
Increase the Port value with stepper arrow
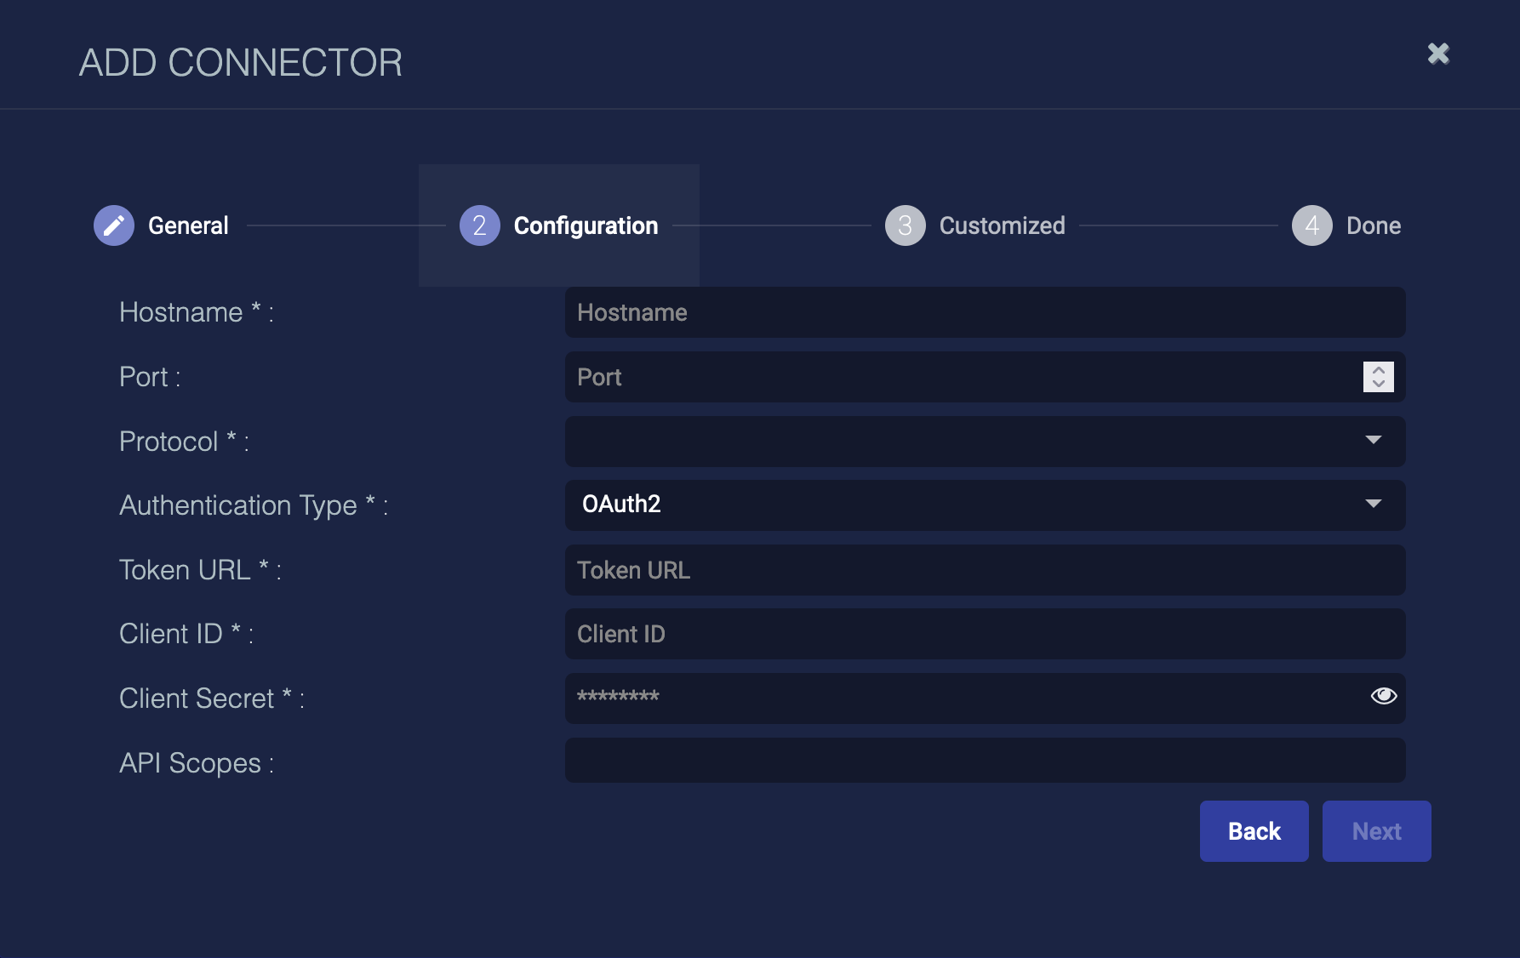tap(1379, 370)
